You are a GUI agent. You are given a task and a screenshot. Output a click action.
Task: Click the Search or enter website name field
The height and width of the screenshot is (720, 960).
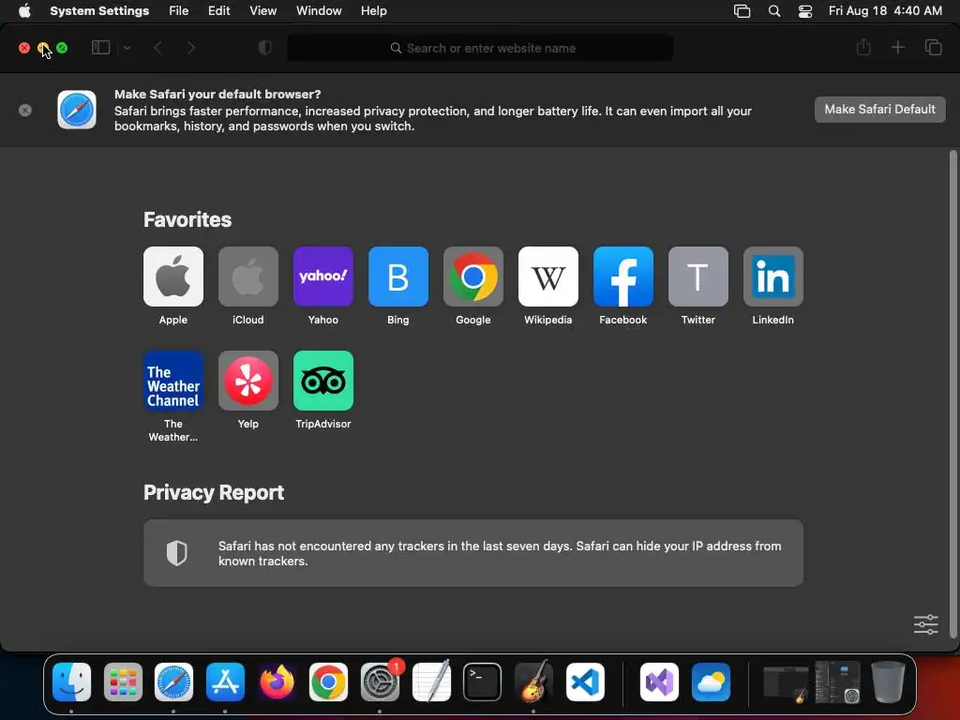480,48
